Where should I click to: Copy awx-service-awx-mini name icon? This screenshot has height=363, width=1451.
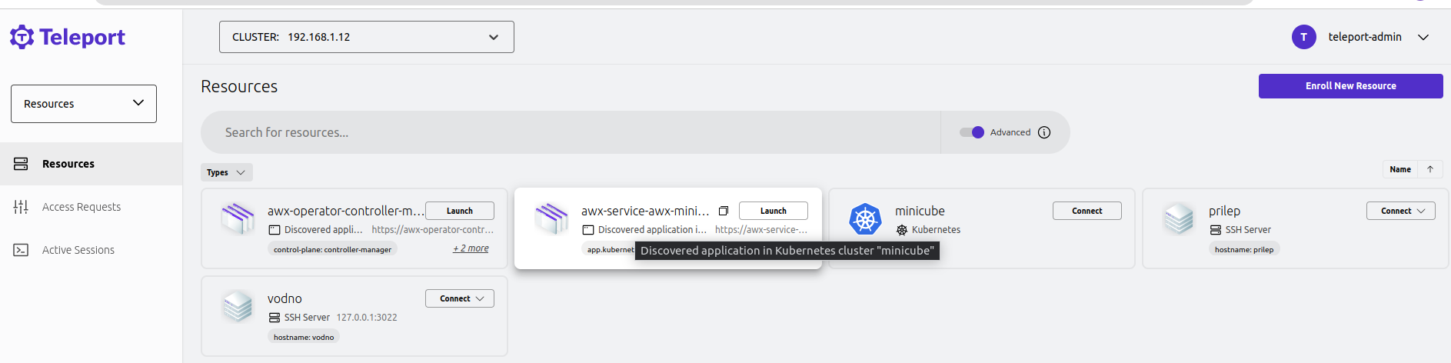tap(724, 211)
